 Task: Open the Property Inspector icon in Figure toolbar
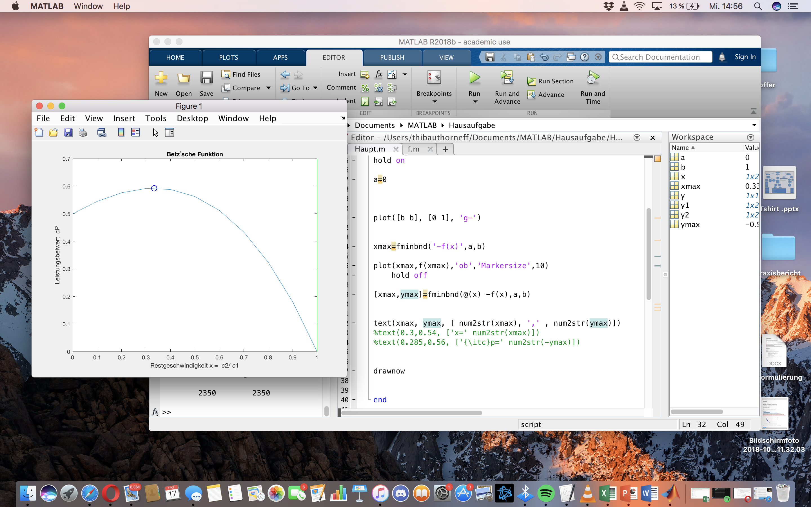[x=170, y=132]
